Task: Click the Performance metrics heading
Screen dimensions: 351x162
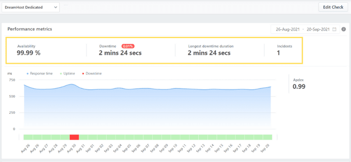Action: click(30, 29)
